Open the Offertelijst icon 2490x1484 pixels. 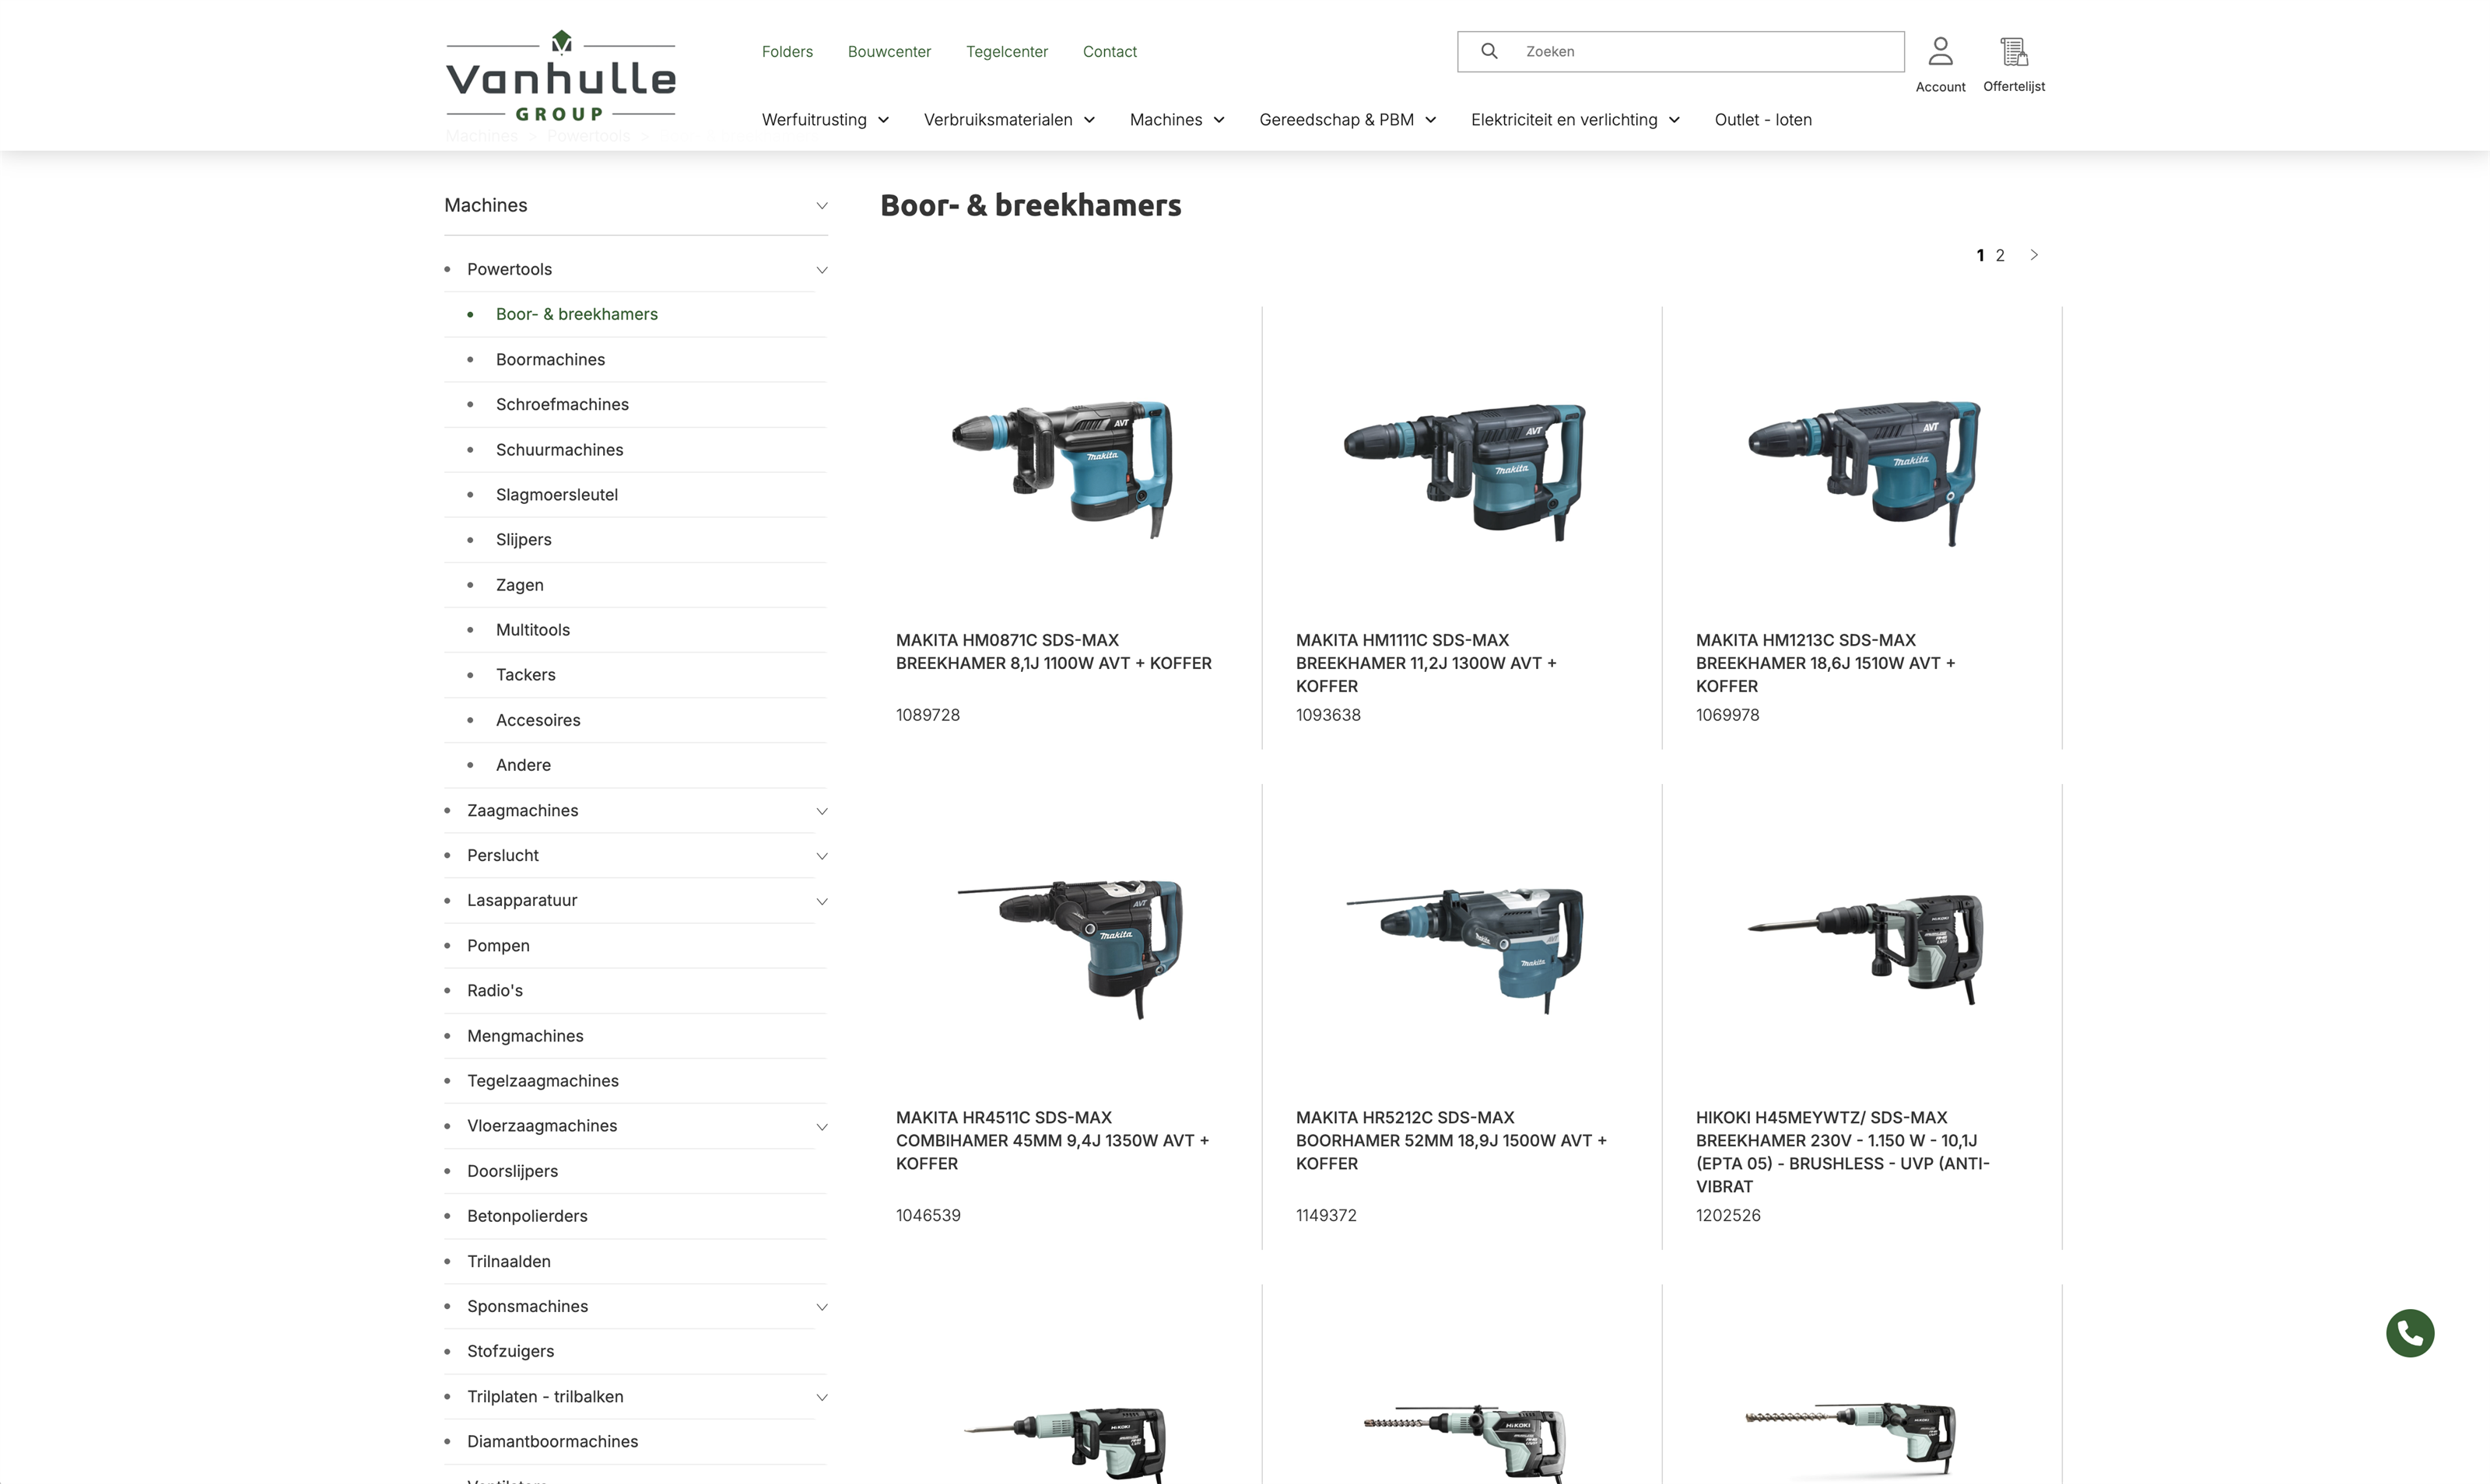point(2013,52)
